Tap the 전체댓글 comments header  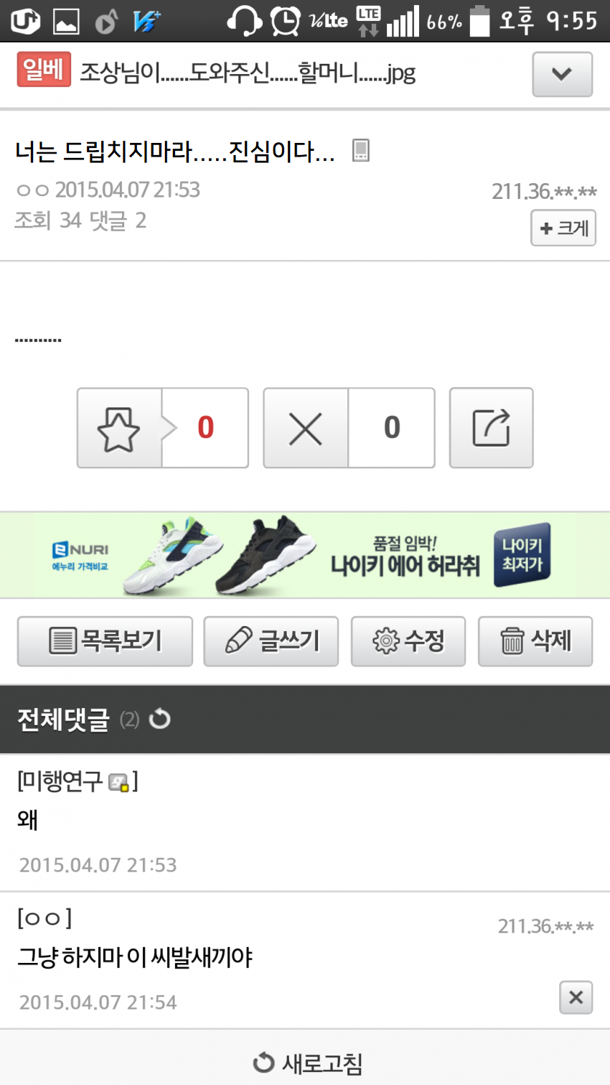63,719
